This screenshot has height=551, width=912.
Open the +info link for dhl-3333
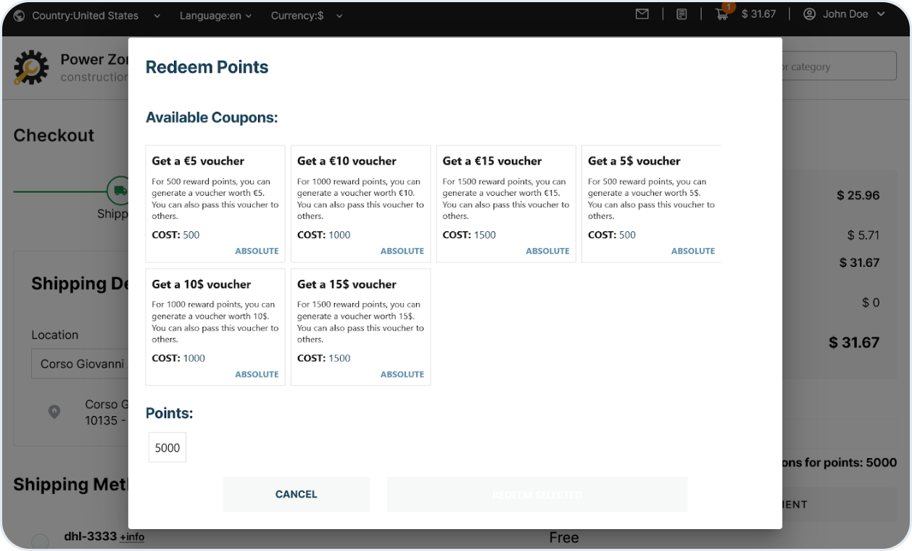pyautogui.click(x=132, y=537)
